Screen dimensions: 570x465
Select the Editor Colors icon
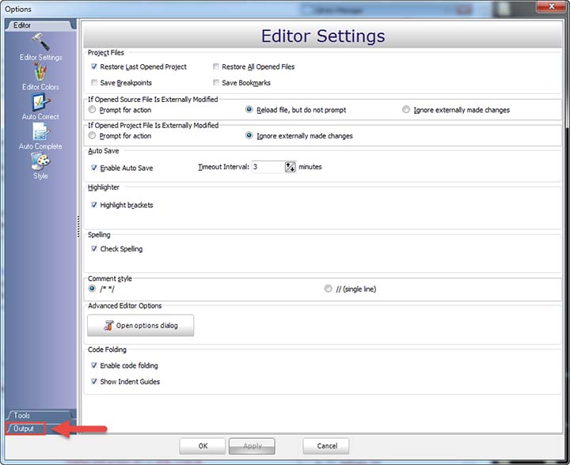(40, 73)
